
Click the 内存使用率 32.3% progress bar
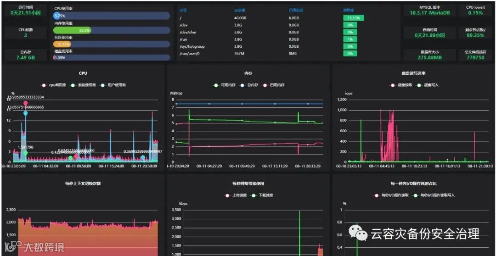click(x=112, y=30)
